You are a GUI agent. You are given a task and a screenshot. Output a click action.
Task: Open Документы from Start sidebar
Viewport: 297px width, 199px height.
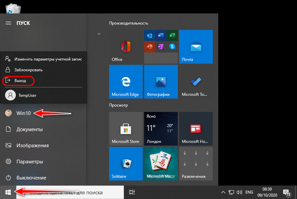coord(43,129)
